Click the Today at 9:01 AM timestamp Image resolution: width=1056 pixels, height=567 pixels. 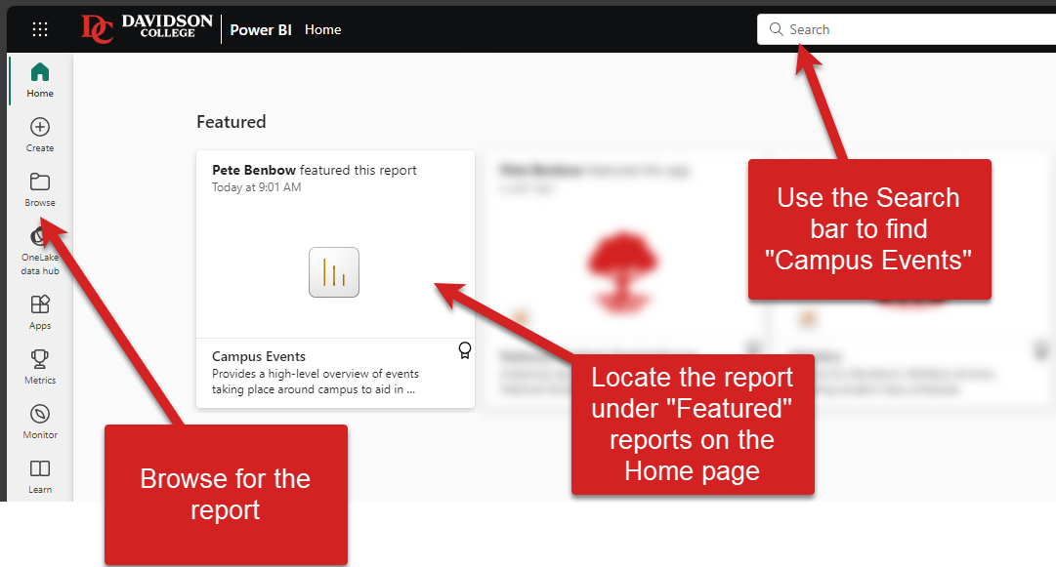click(257, 187)
